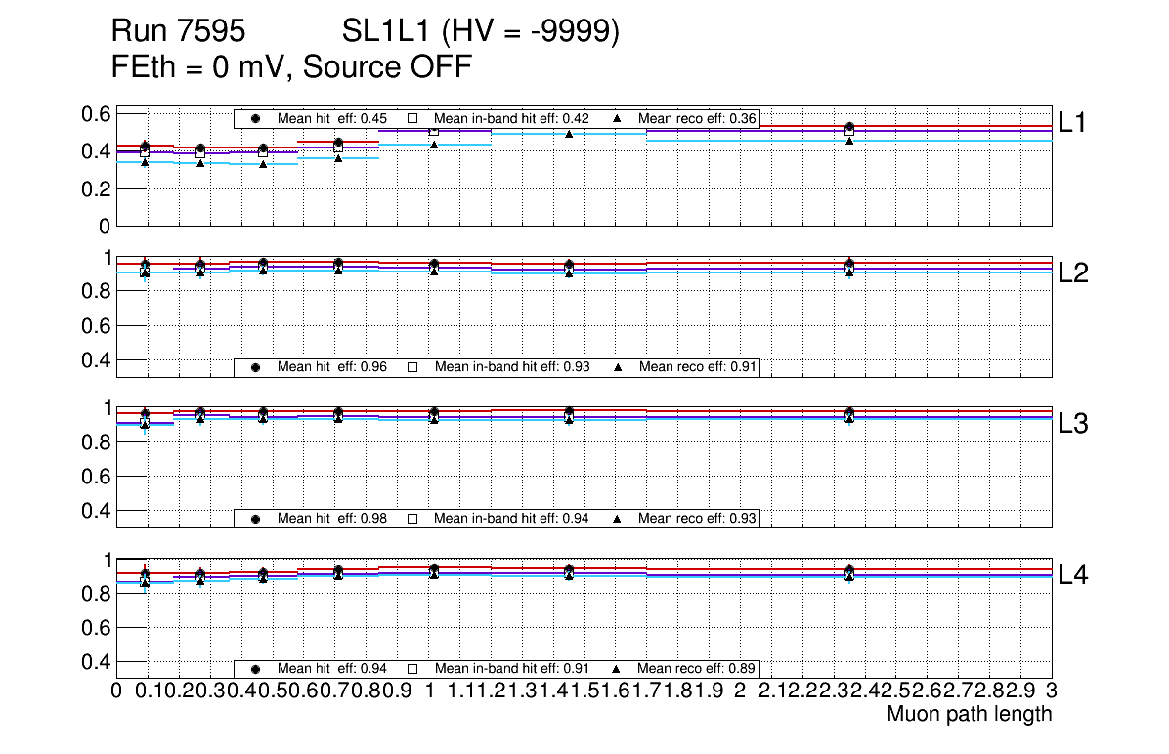Viewport: 1169px width, 754px height.
Task: Click the open square marker in L3 legend
Action: coord(412,518)
